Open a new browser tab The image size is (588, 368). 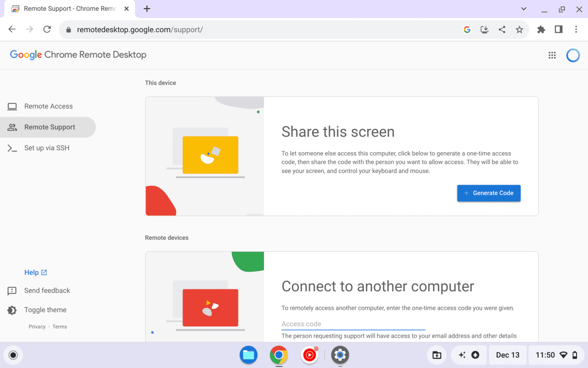pos(147,8)
